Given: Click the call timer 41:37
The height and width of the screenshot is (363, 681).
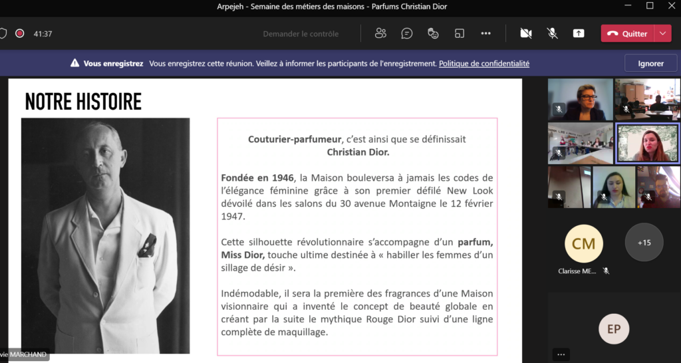Looking at the screenshot, I should pos(43,34).
